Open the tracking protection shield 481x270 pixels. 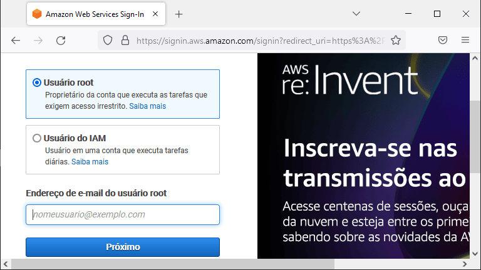[108, 40]
